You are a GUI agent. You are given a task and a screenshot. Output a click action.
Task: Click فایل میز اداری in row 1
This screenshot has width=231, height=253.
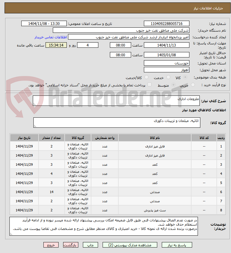point(155,146)
